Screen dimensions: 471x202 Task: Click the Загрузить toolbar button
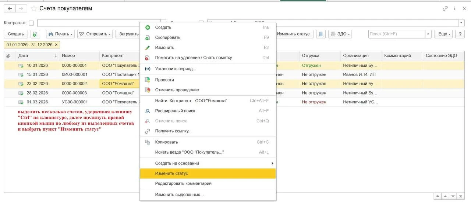point(128,34)
